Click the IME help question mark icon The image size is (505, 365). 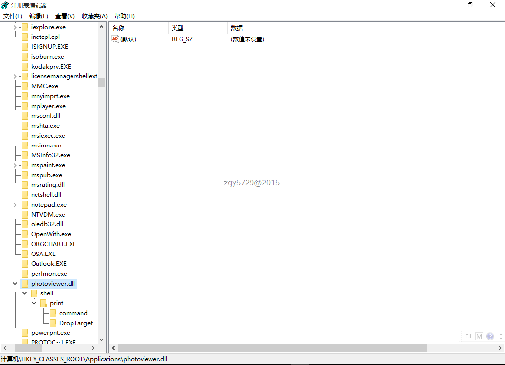[490, 336]
